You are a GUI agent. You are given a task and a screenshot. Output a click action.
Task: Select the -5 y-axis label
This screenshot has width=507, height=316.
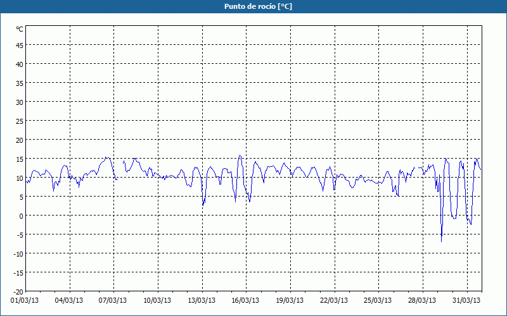tap(20, 235)
